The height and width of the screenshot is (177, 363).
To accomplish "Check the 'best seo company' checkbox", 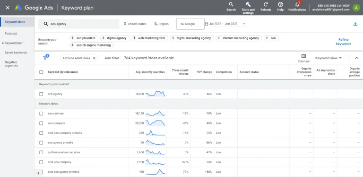I will (41, 162).
